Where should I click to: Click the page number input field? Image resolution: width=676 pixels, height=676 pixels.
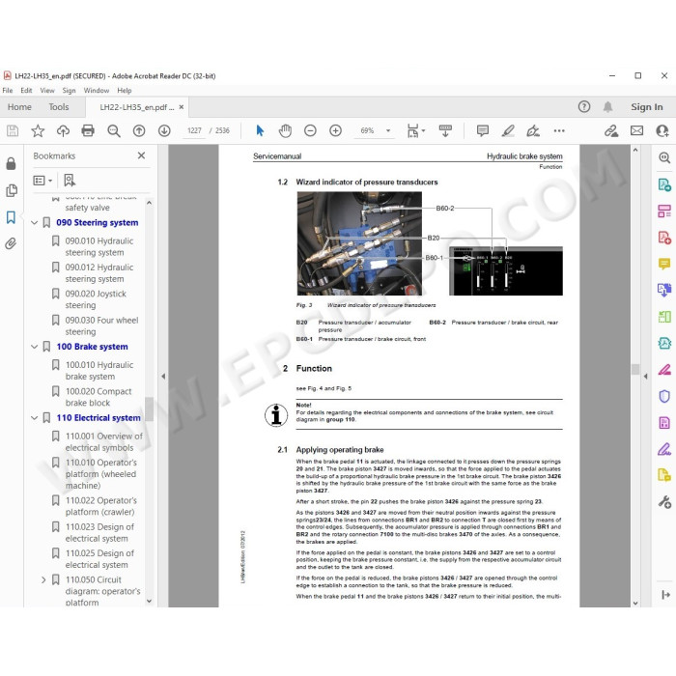194,130
